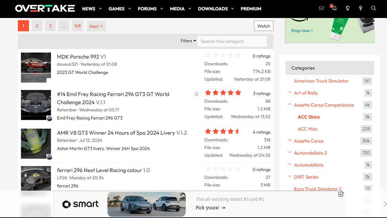
Task: Click the lightbulb icon in the header
Action: click(x=347, y=8)
